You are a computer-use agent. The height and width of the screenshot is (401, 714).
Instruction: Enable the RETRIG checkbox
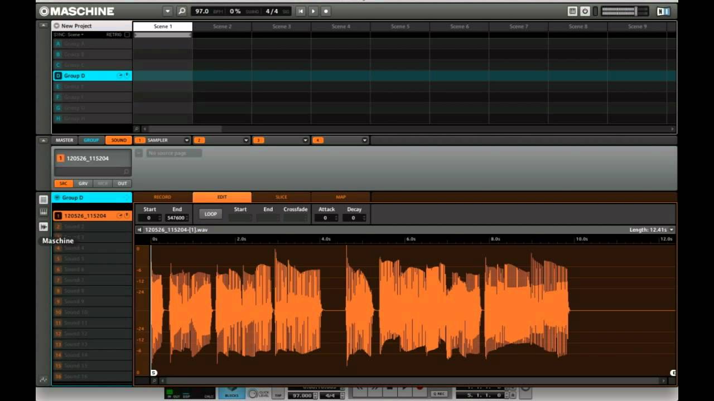coord(127,35)
